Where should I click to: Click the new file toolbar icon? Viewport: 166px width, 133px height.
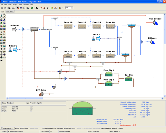2,8
